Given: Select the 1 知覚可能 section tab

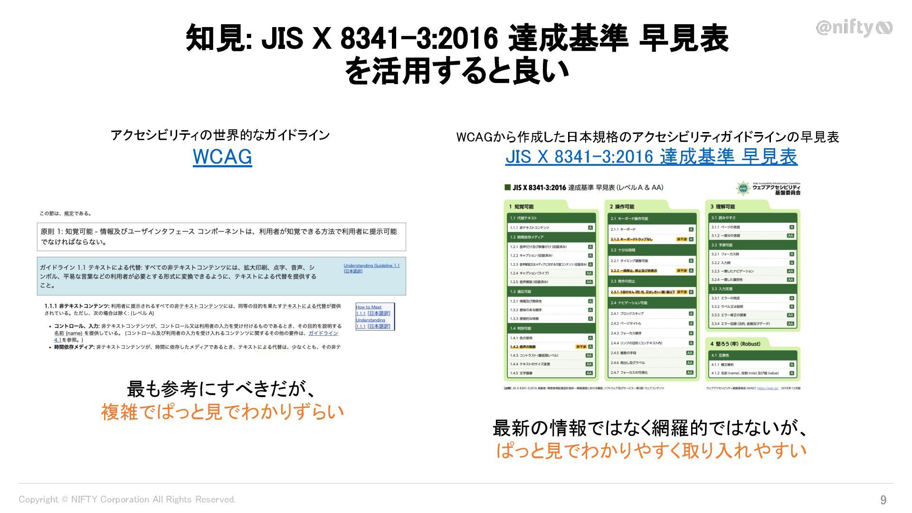Looking at the screenshot, I should [x=522, y=207].
